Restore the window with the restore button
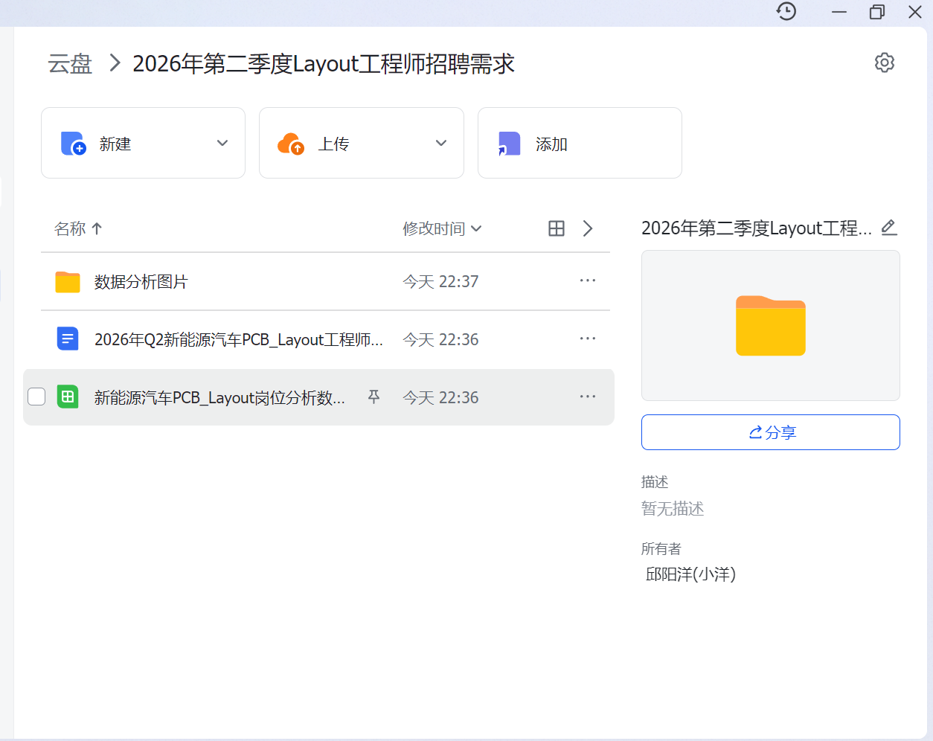This screenshot has width=933, height=741. (x=877, y=12)
